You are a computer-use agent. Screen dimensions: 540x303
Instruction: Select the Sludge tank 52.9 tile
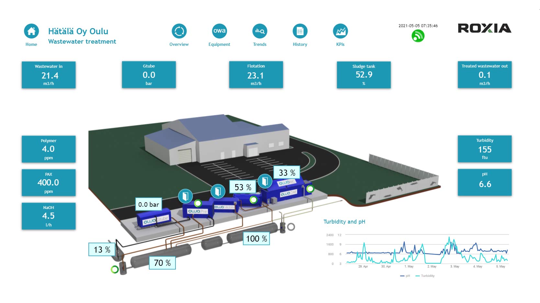[364, 75]
